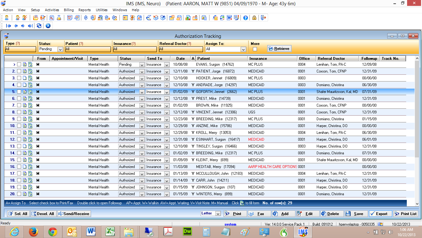Expand the Assign To dropdown
The image size is (422, 238).
[x=244, y=49]
